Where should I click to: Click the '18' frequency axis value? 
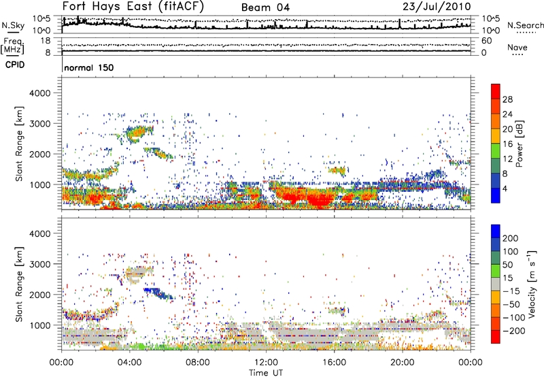pos(46,41)
